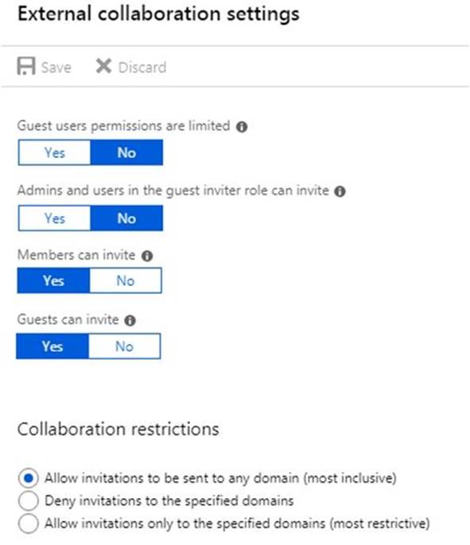Open info icon beside guest inviter role
470x545 pixels.
coord(340,191)
